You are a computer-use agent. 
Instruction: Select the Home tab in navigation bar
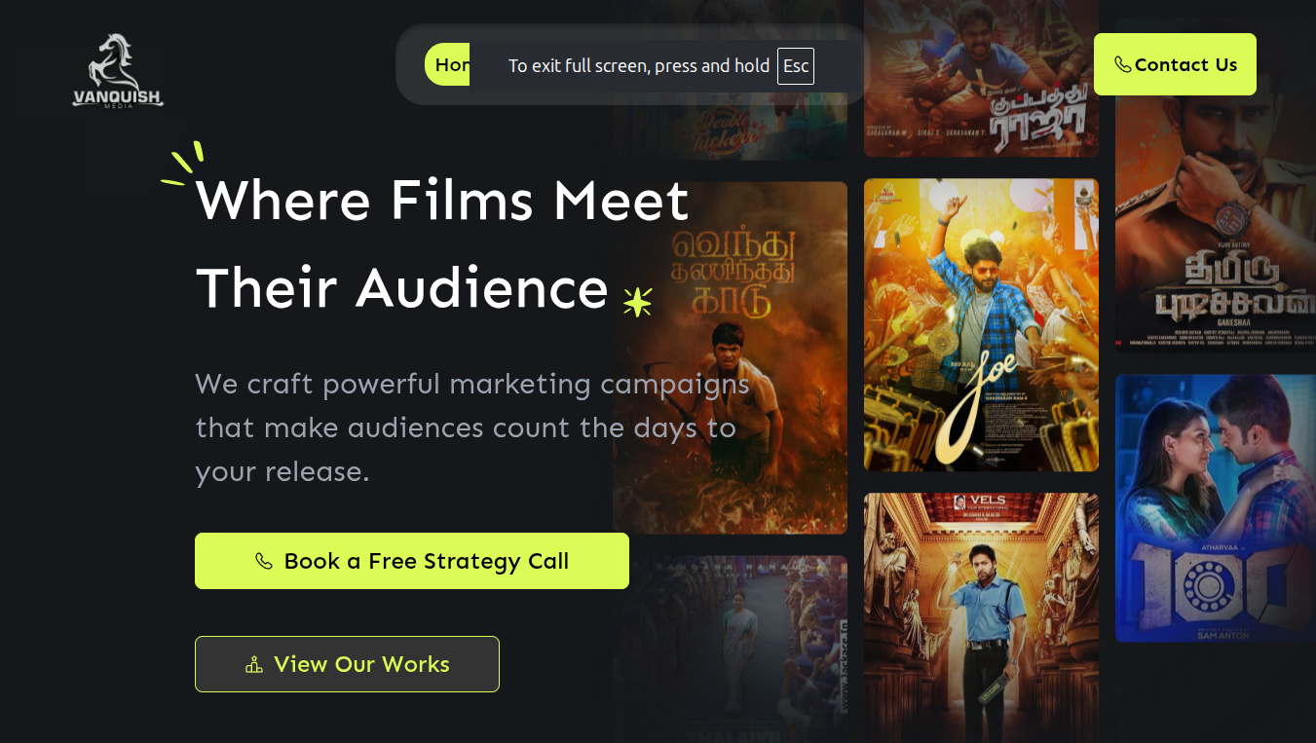(448, 64)
